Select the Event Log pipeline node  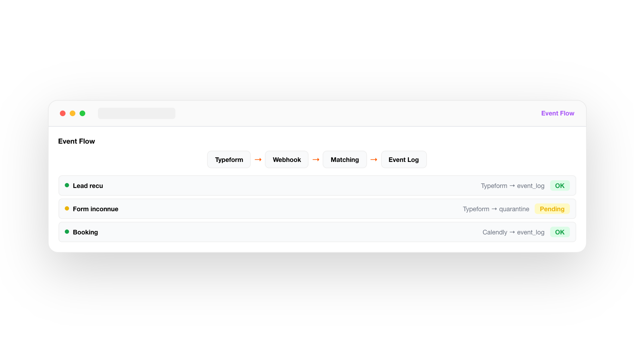pos(404,159)
